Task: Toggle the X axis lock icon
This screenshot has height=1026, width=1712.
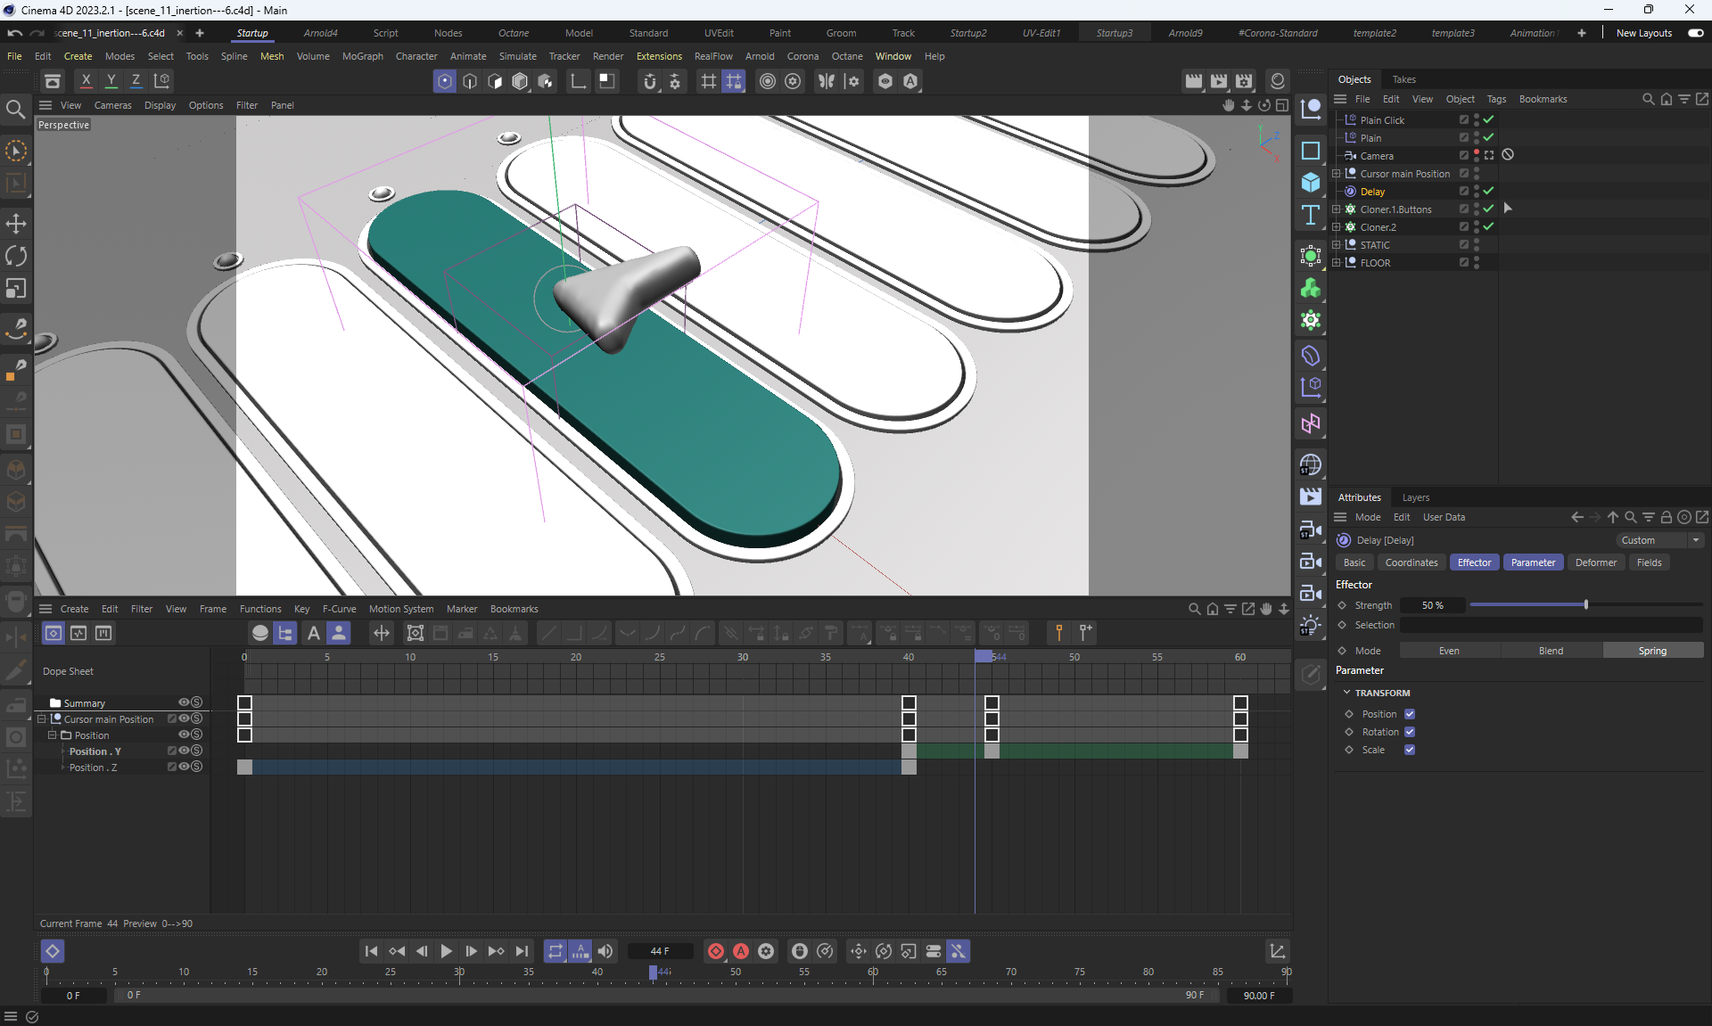Action: (86, 80)
